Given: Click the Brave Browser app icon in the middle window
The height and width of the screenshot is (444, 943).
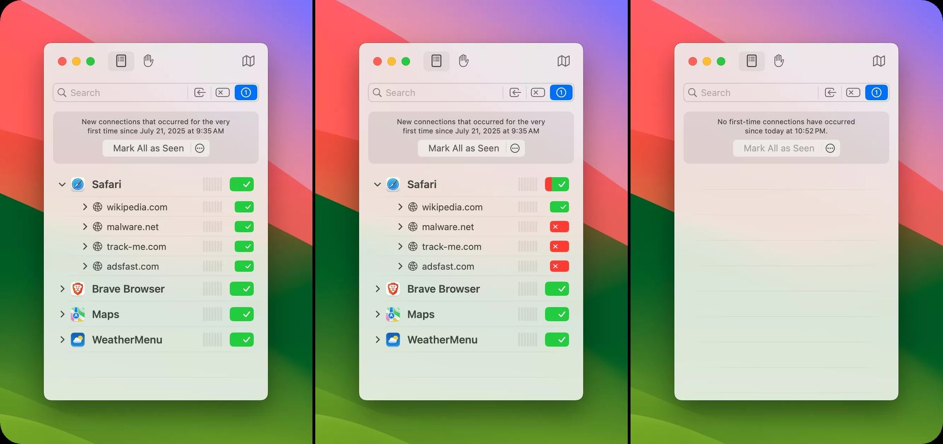Looking at the screenshot, I should [x=393, y=289].
